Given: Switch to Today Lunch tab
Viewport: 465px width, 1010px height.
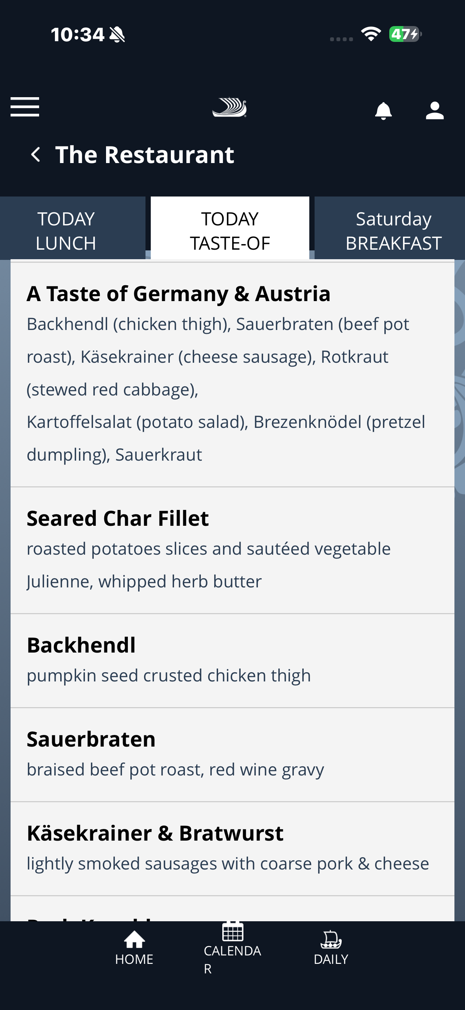Looking at the screenshot, I should pos(66,231).
